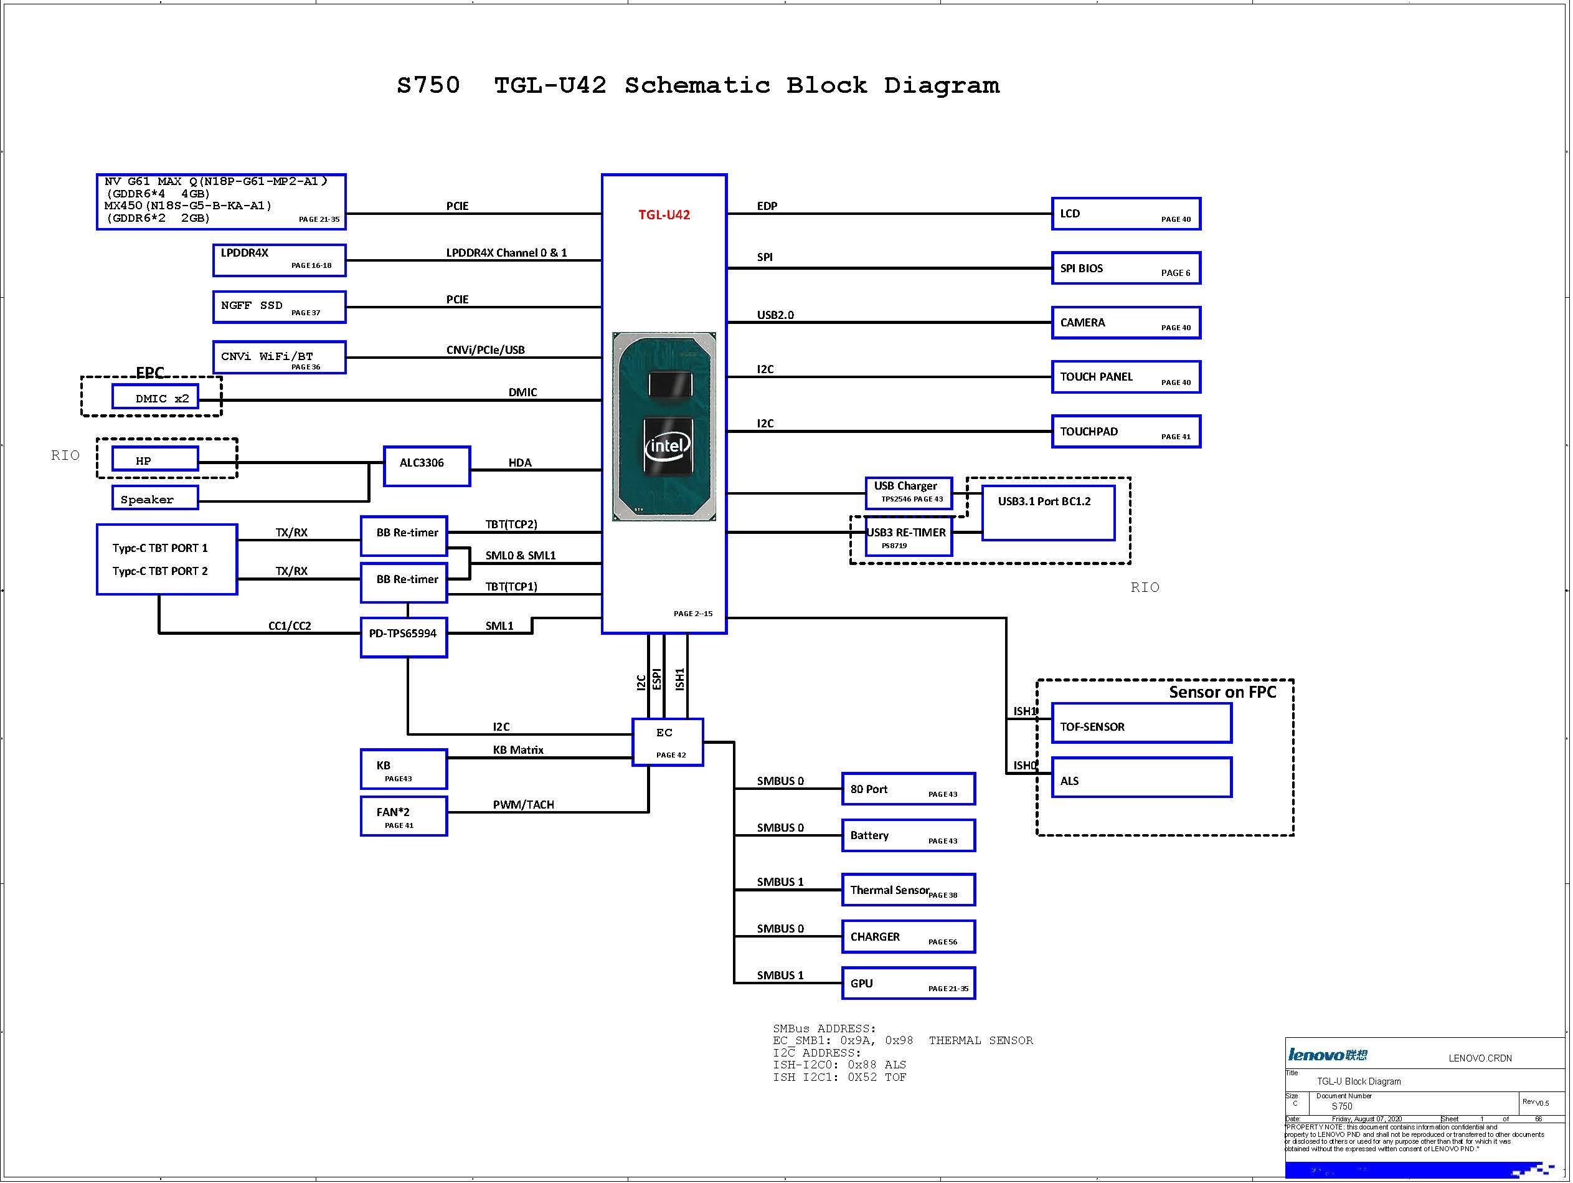Click the PWM/TACH label

coord(523,805)
